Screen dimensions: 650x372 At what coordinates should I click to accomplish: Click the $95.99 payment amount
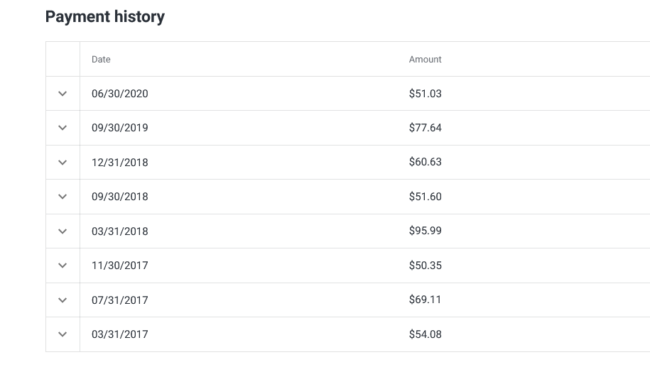pyautogui.click(x=425, y=231)
